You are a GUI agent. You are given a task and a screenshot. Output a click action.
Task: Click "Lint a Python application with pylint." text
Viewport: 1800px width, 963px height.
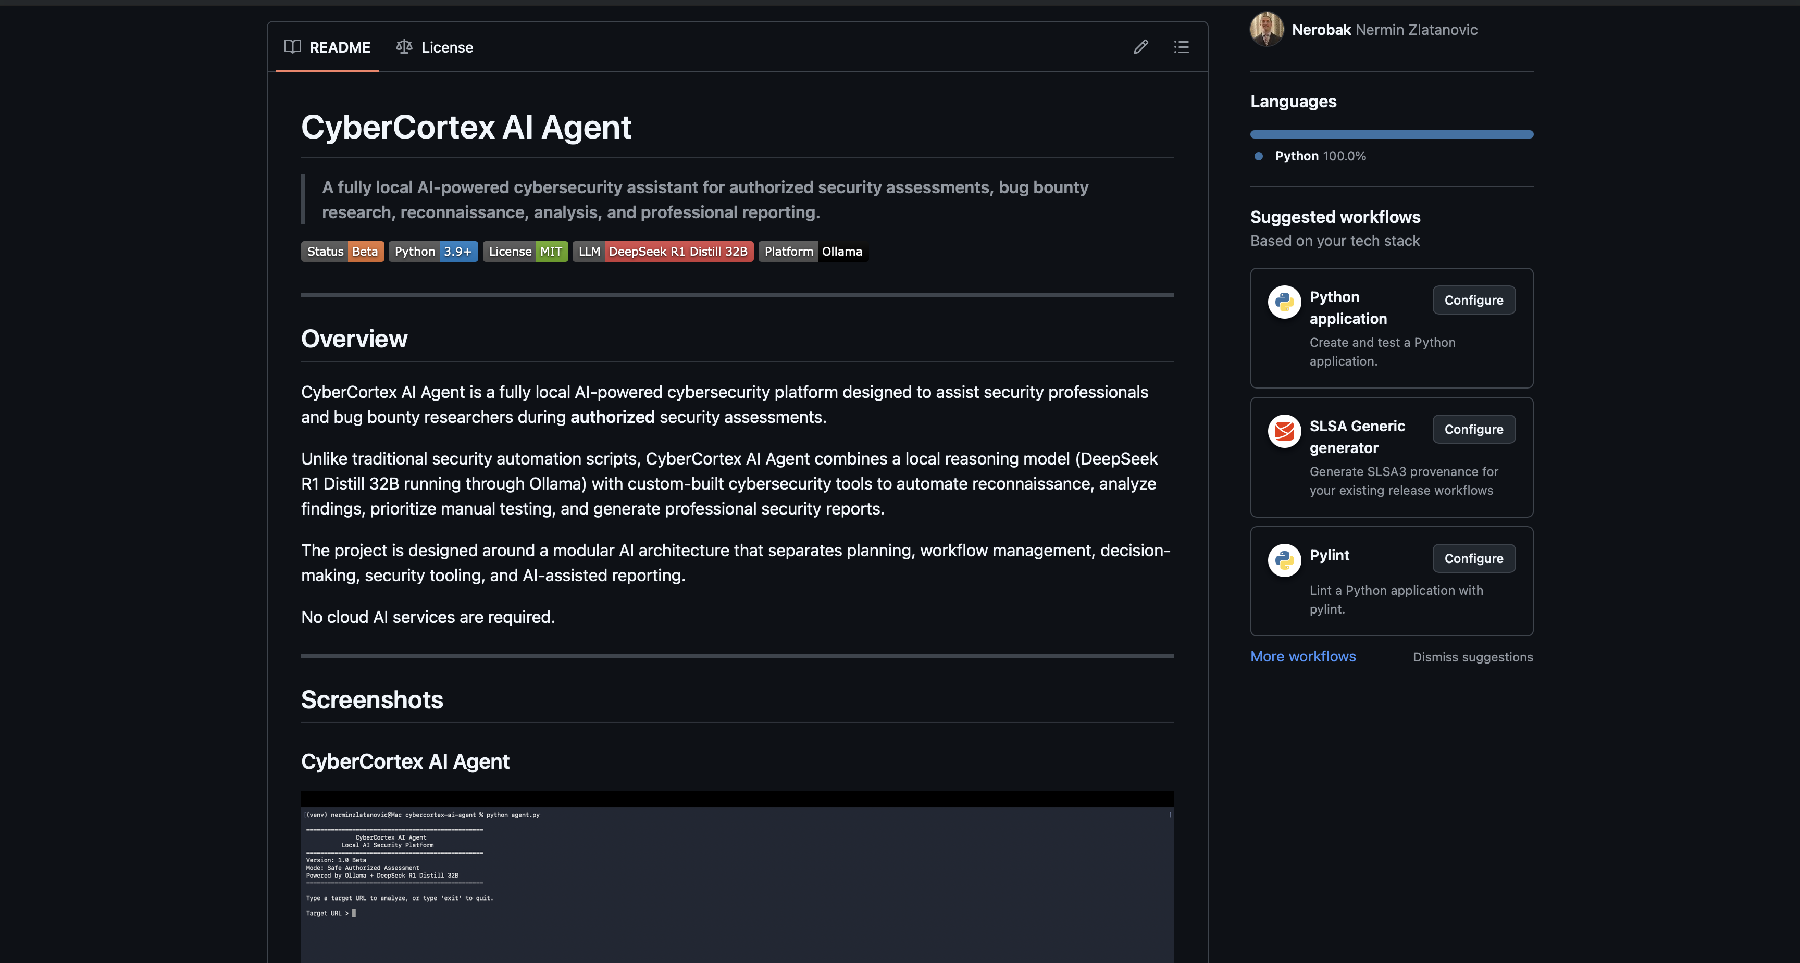tap(1396, 600)
